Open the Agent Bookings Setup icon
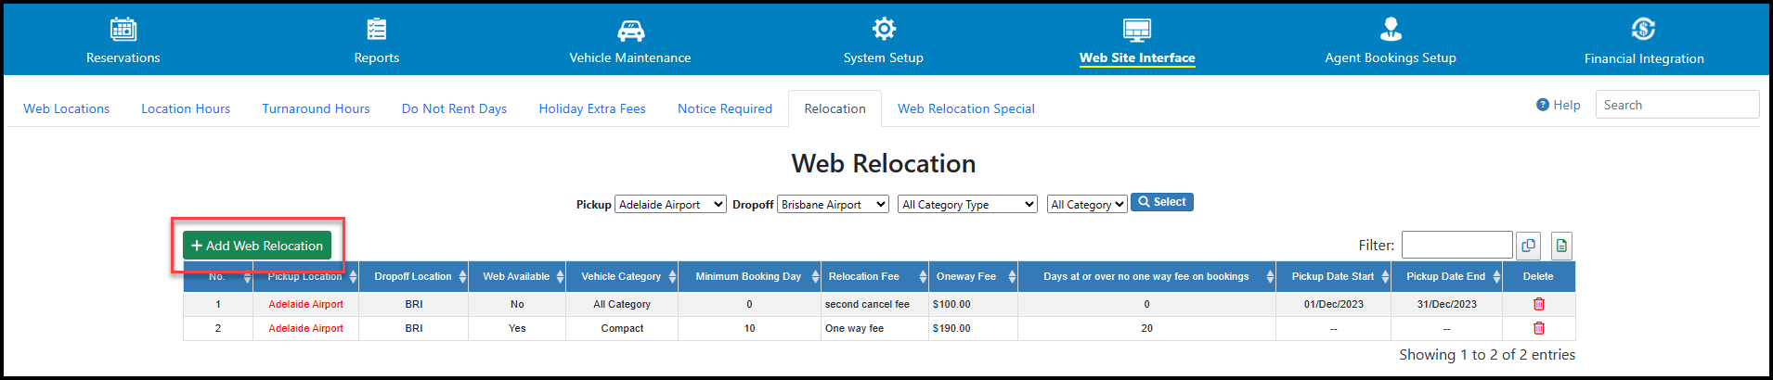Viewport: 1773px width, 380px height. (x=1391, y=30)
